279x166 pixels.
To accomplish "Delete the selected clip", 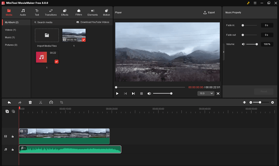I will (30, 103).
